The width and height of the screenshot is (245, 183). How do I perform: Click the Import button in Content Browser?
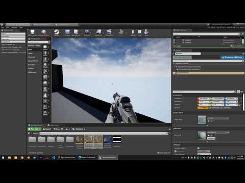pyautogui.click(x=47, y=129)
